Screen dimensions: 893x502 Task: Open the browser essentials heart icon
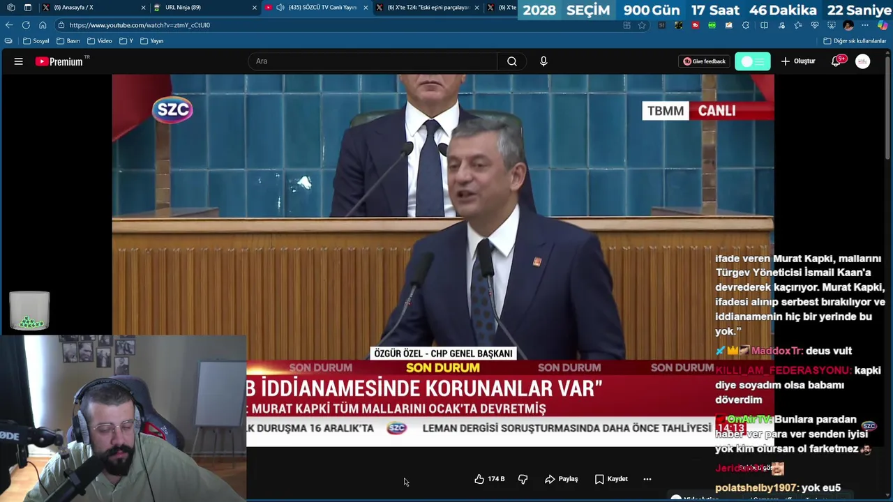tap(814, 25)
